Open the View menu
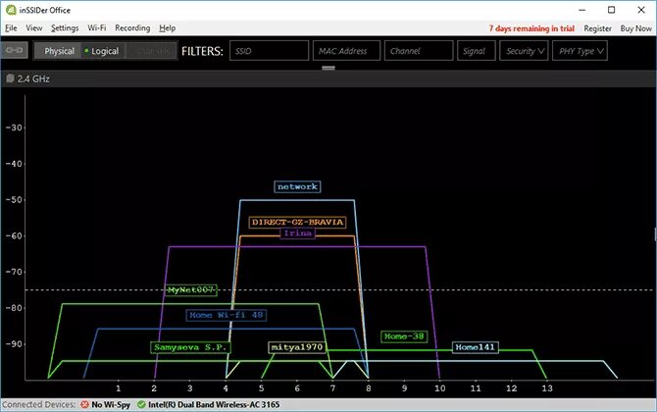This screenshot has height=412, width=657. 34,28
